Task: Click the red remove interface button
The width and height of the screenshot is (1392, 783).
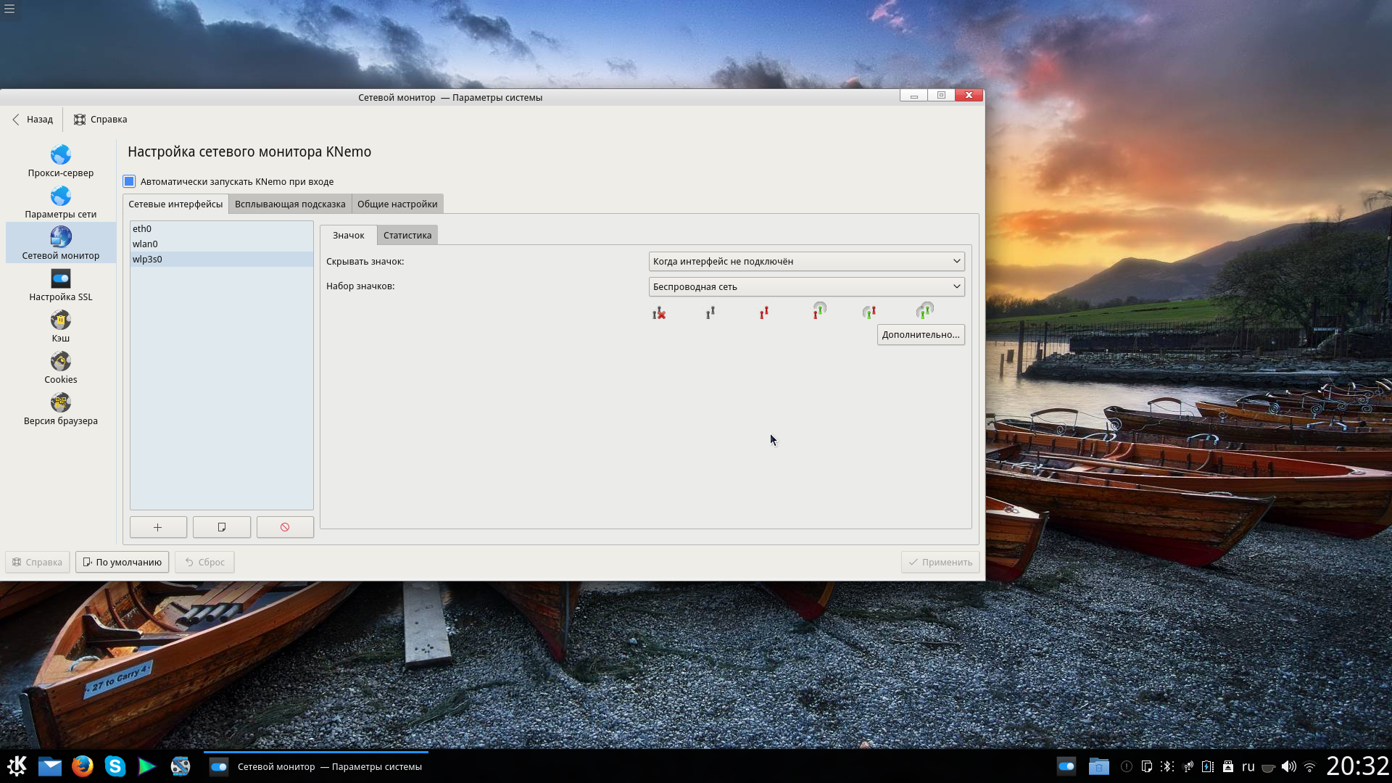Action: [285, 527]
